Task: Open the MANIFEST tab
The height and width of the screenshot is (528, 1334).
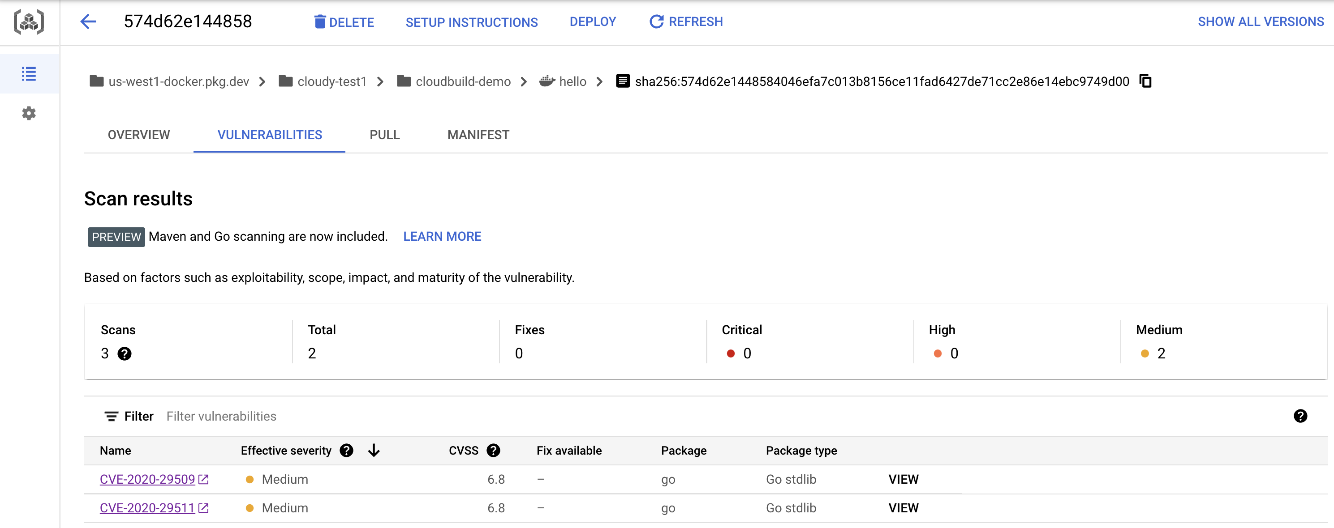Action: (x=478, y=135)
